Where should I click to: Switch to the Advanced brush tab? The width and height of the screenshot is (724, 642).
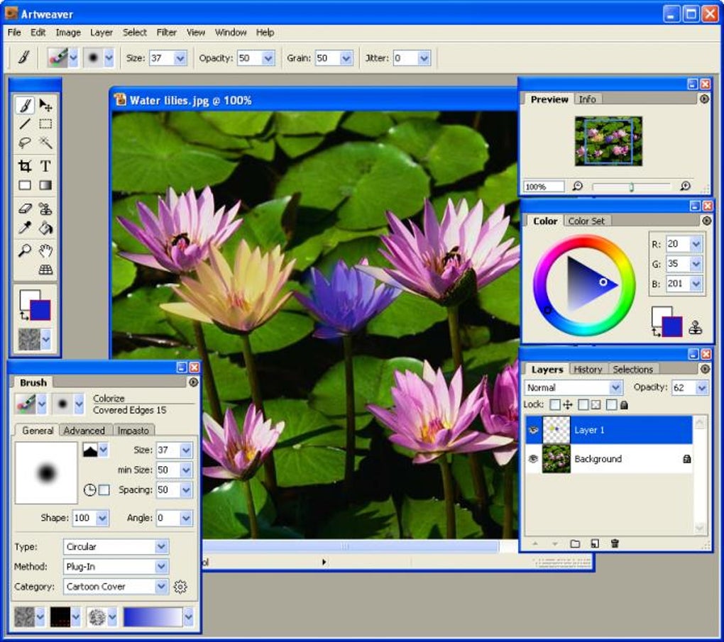[84, 431]
